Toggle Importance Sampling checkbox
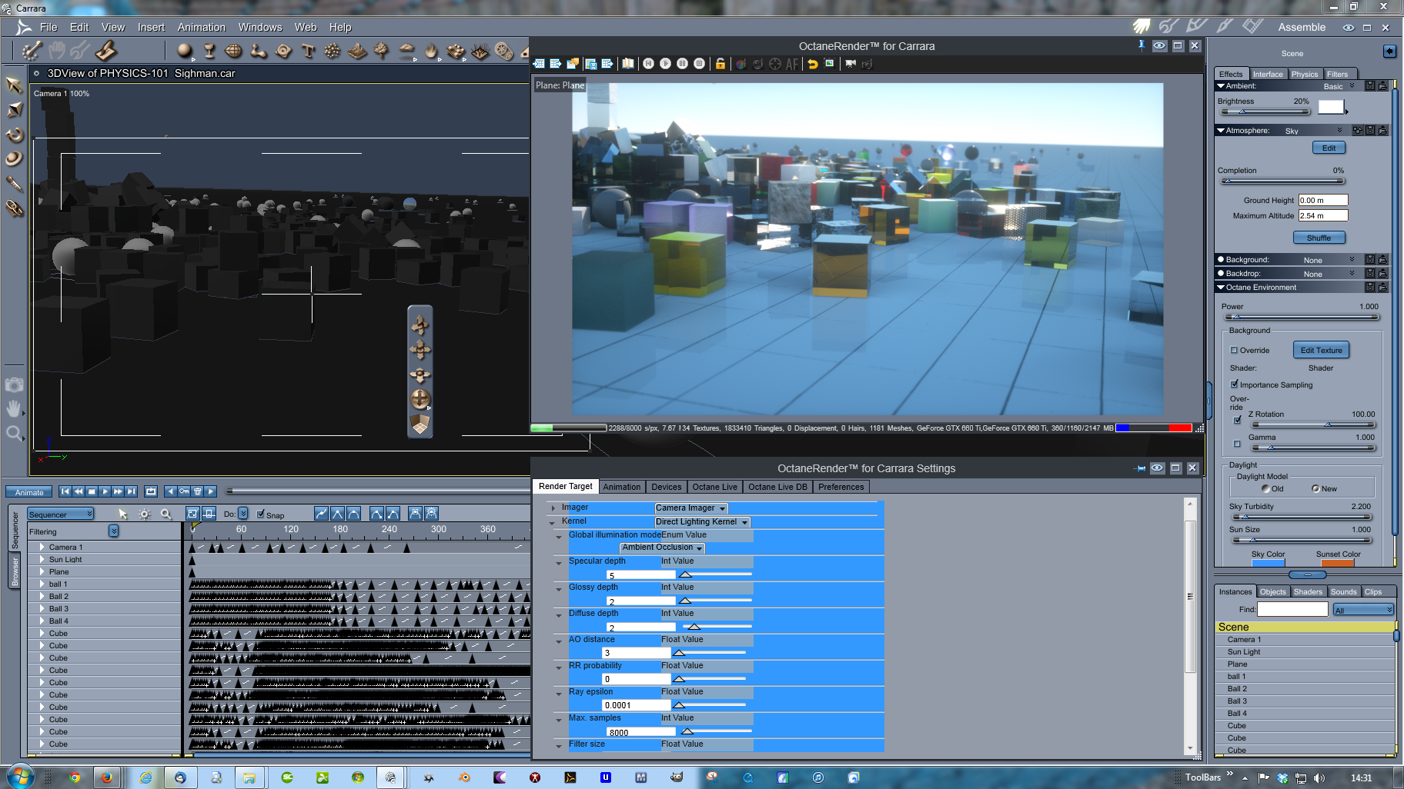The height and width of the screenshot is (789, 1404). [x=1234, y=384]
